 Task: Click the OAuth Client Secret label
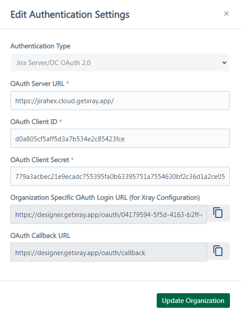coord(40,160)
